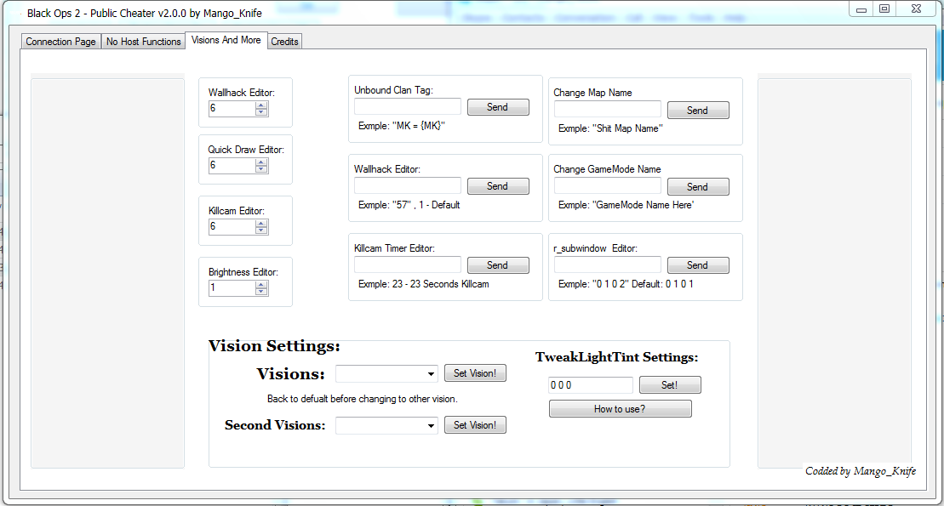Open the Visions dropdown list

431,374
